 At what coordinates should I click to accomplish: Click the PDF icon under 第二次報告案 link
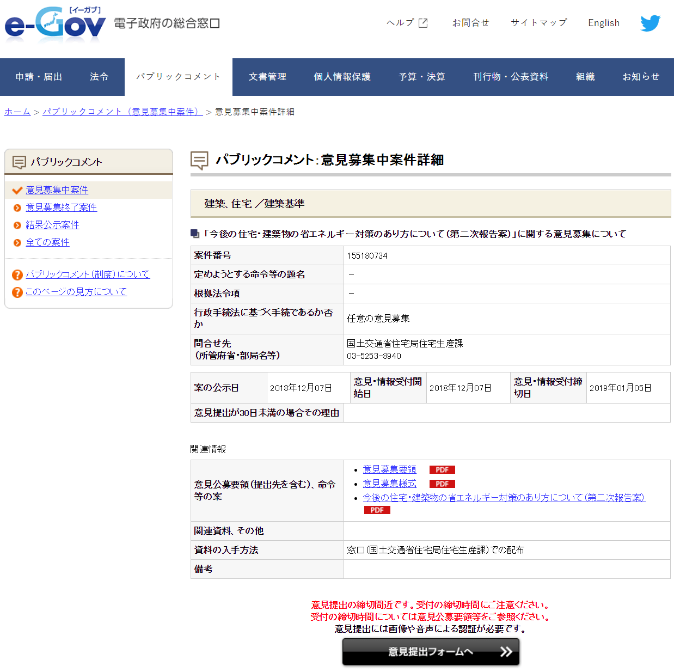[x=377, y=510]
